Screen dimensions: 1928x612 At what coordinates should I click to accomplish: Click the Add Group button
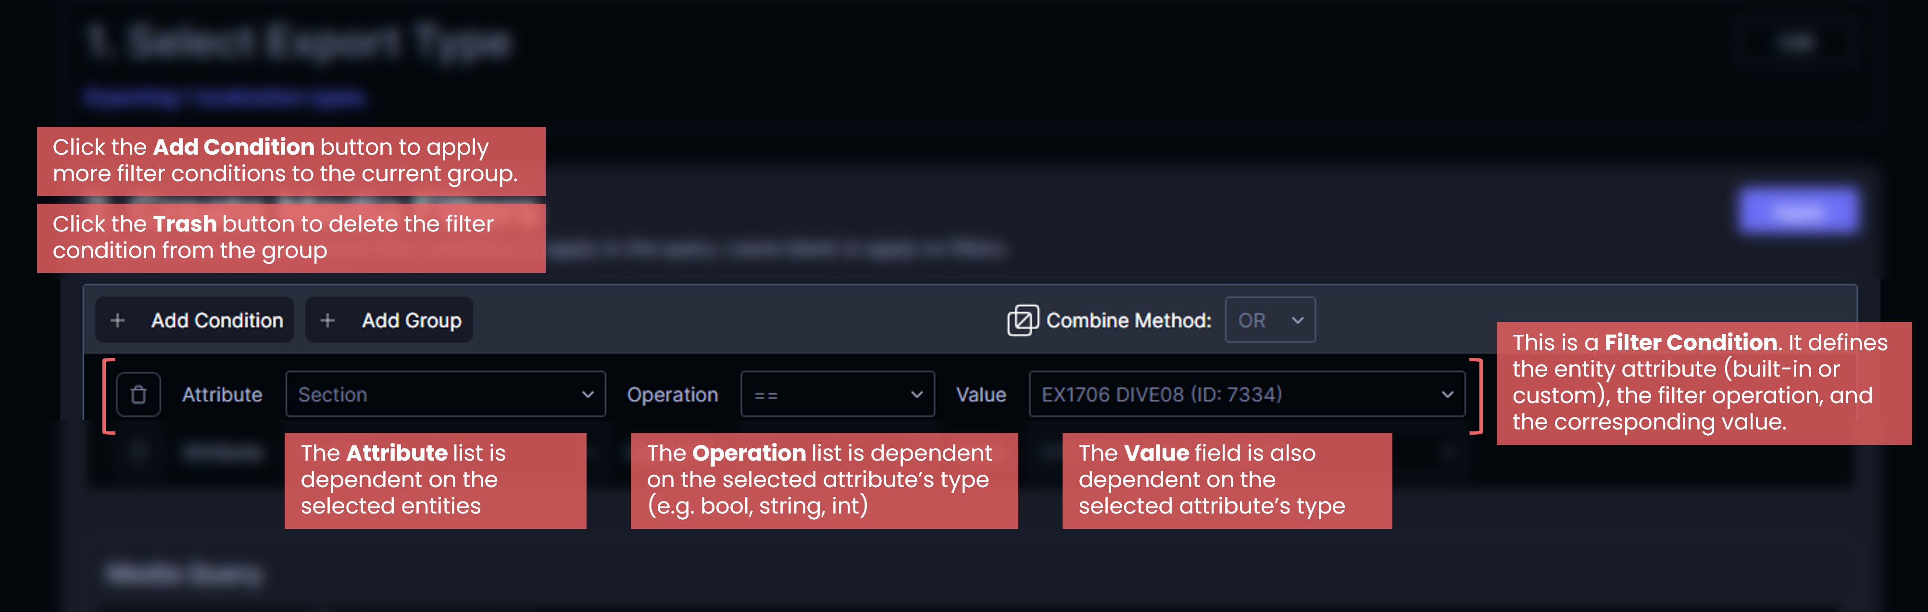[389, 320]
